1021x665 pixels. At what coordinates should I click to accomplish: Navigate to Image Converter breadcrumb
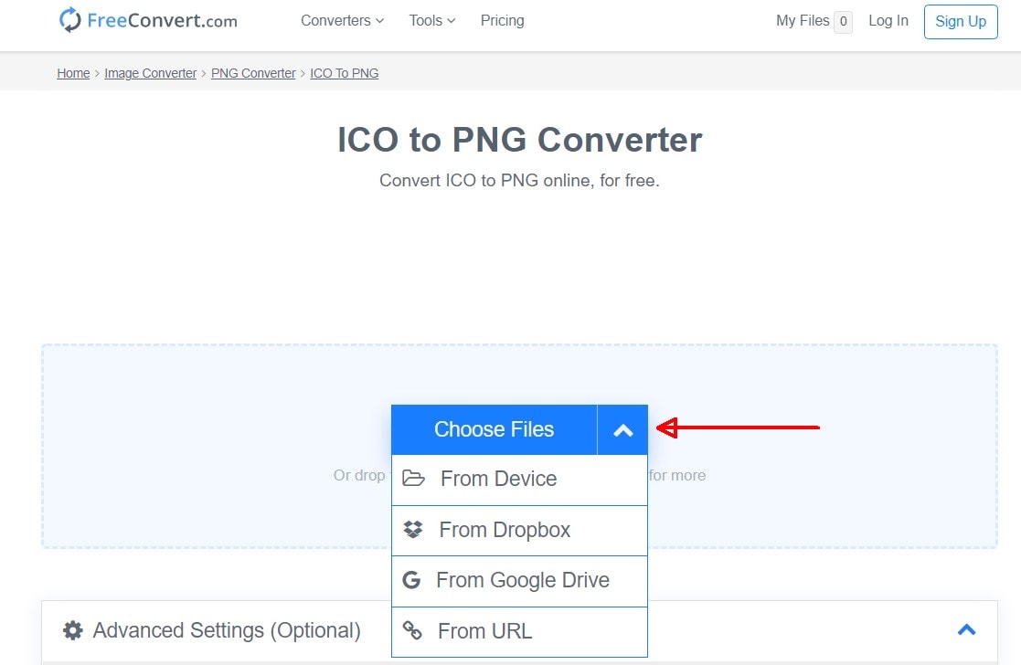(150, 73)
